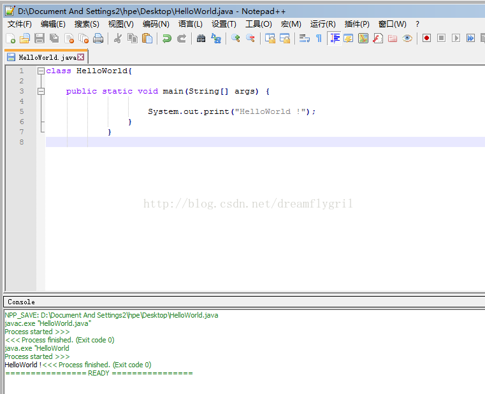Toggle word wrap in toolbar
Image resolution: width=485 pixels, height=394 pixels.
305,38
